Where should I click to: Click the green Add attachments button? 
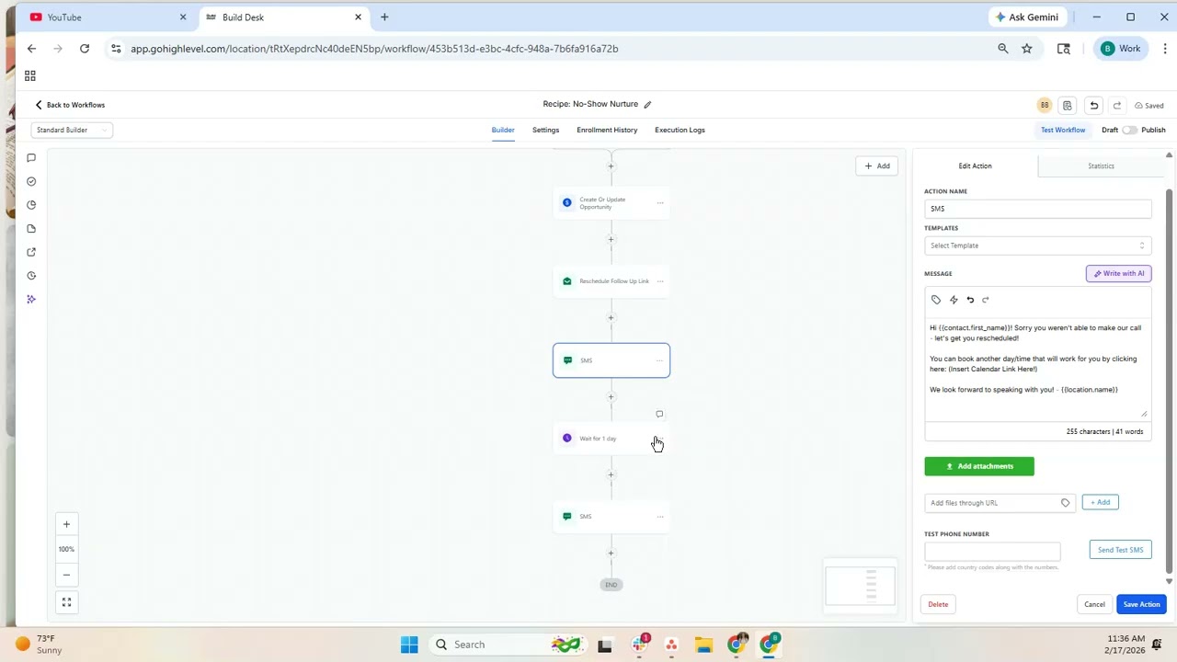tap(979, 466)
